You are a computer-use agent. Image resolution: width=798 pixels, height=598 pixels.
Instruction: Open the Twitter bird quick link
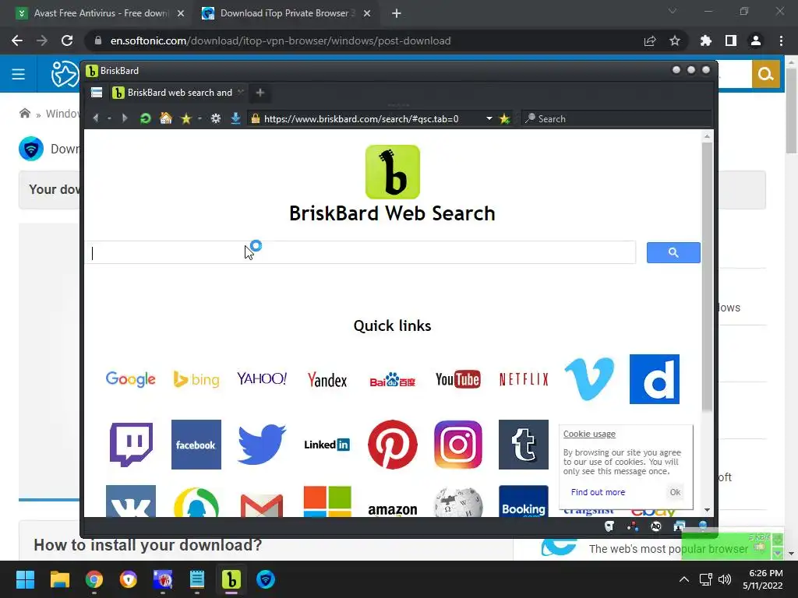[x=262, y=445]
